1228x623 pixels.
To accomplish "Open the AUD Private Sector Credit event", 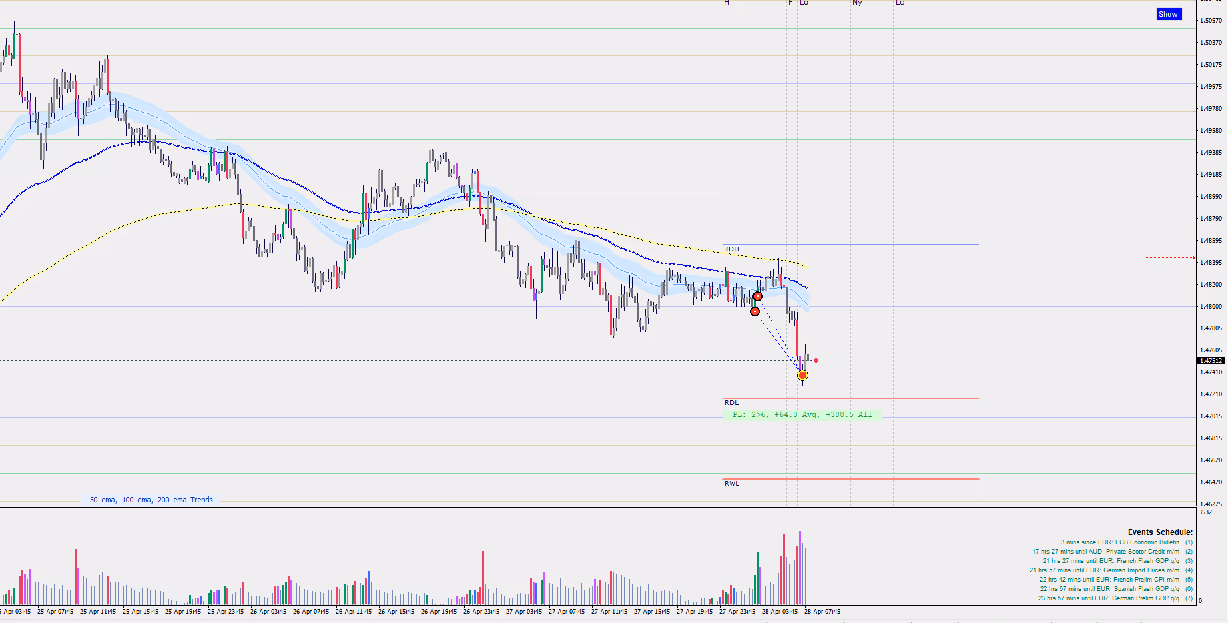I will (x=1107, y=552).
